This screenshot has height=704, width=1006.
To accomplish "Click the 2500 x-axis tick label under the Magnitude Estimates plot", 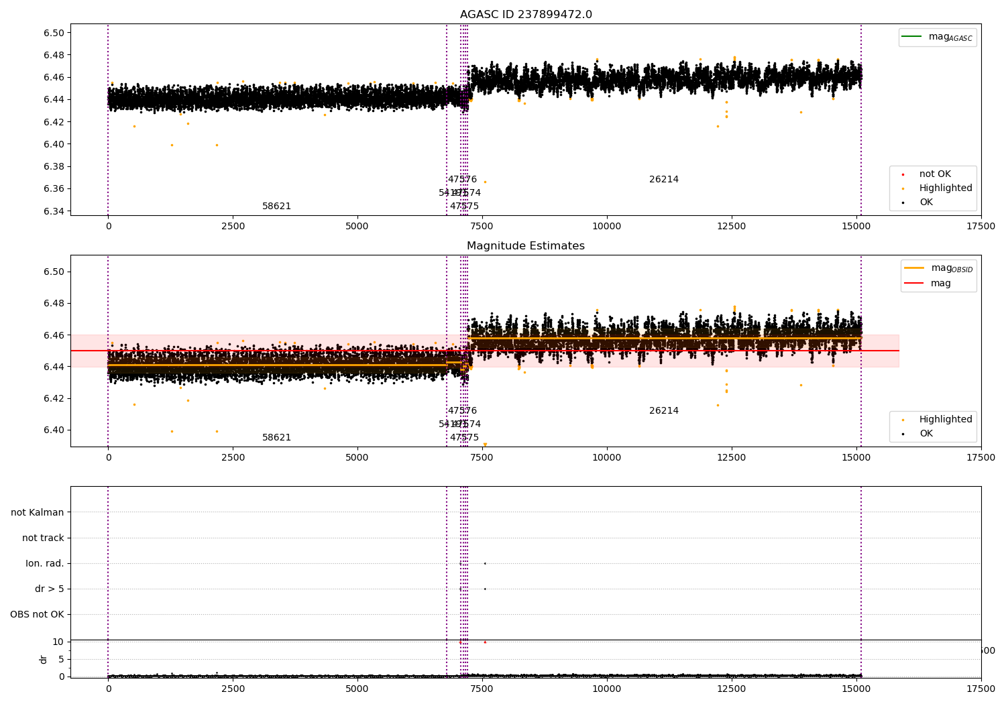I will pos(233,458).
